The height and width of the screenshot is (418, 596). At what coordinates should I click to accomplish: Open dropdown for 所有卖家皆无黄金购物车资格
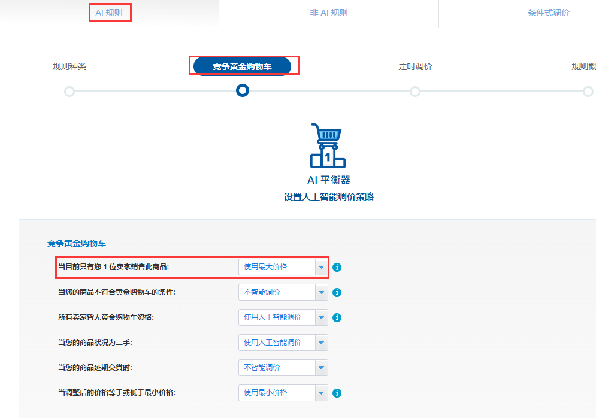(283, 317)
